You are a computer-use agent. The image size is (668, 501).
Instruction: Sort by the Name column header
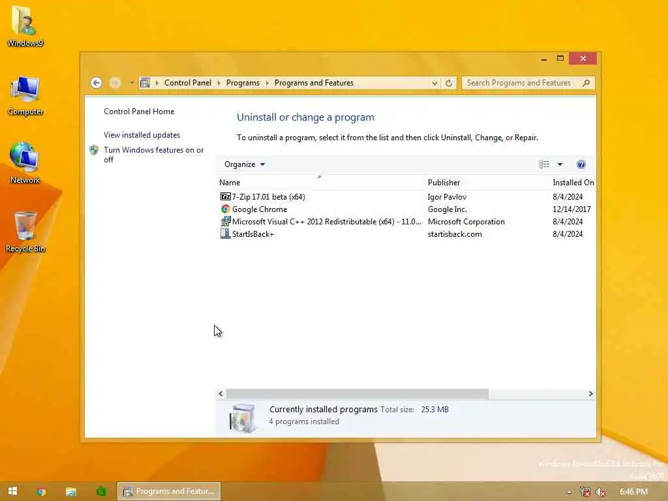click(320, 183)
